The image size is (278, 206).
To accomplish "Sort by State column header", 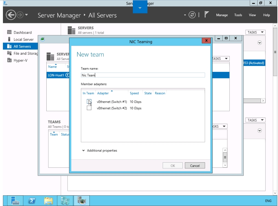I will tap(148, 93).
